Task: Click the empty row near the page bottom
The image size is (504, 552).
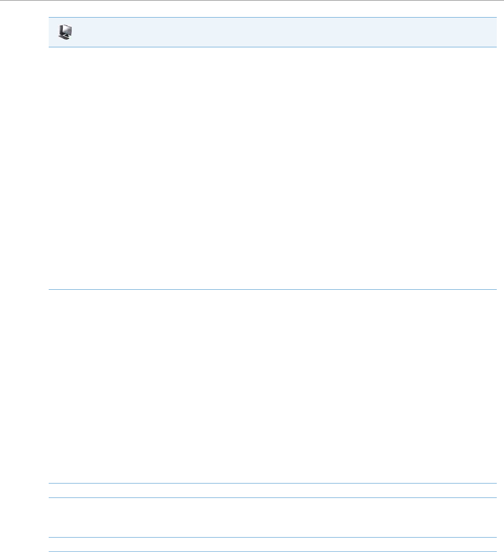Action: [x=272, y=517]
